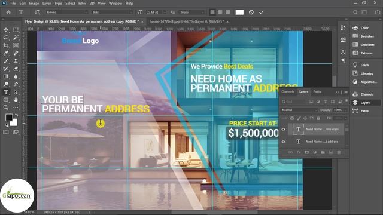Open the layer Fill dropdown arrow
Screen dimensions: 383x215
(345, 118)
